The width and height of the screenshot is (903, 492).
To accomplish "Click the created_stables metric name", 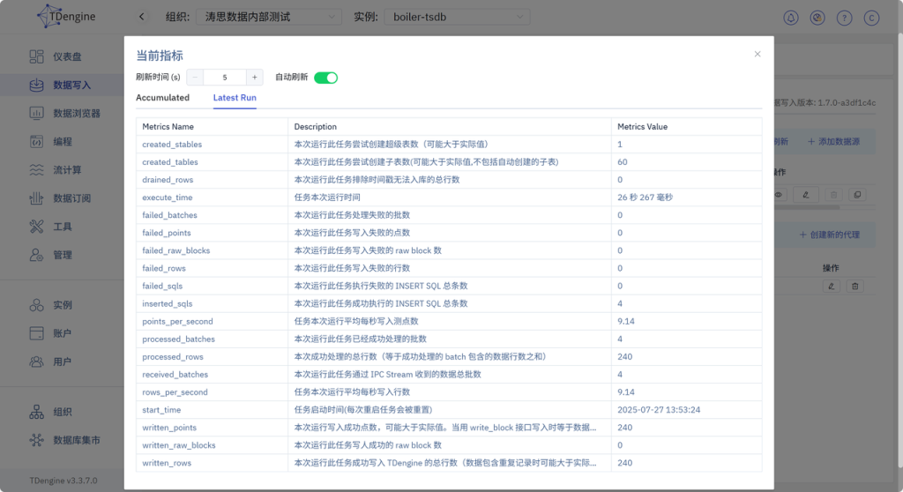I will click(x=172, y=145).
